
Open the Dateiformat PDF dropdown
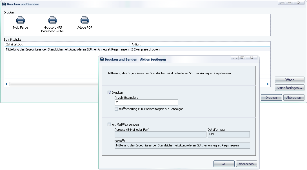[x=228, y=134]
